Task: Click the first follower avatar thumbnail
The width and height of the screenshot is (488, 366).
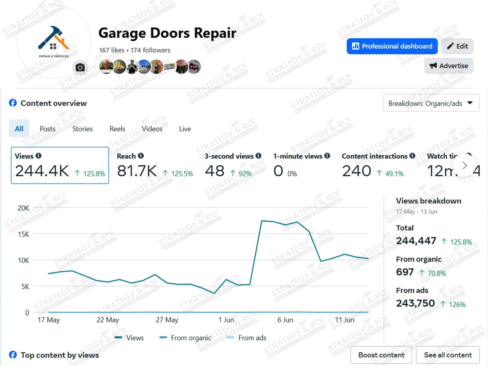Action: click(106, 67)
